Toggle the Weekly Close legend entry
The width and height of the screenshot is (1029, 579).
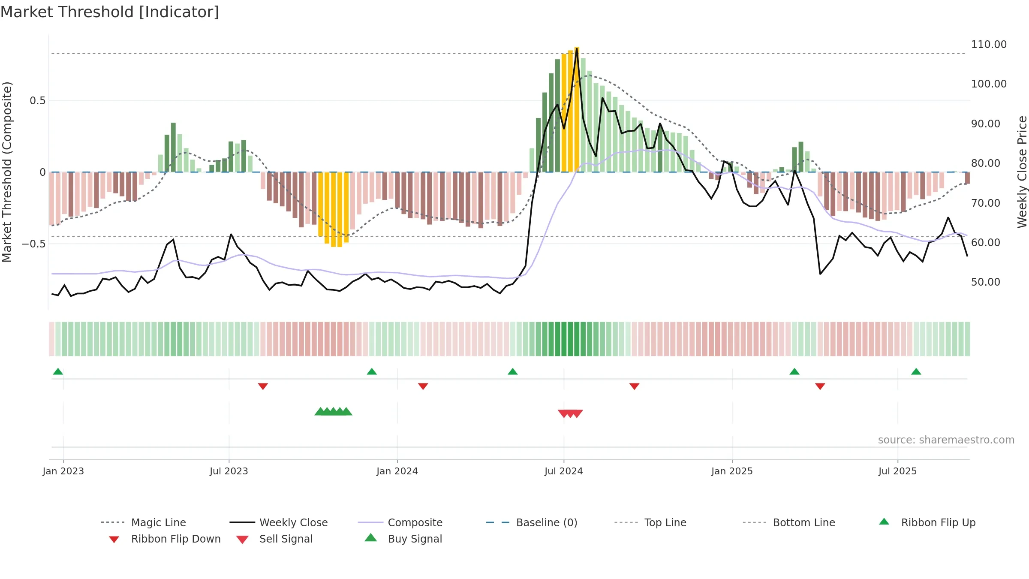coord(279,522)
